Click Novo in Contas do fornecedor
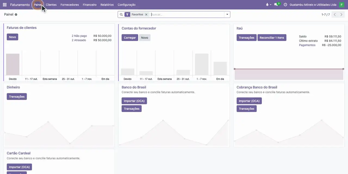Image resolution: width=348 pixels, height=174 pixels. (x=145, y=38)
